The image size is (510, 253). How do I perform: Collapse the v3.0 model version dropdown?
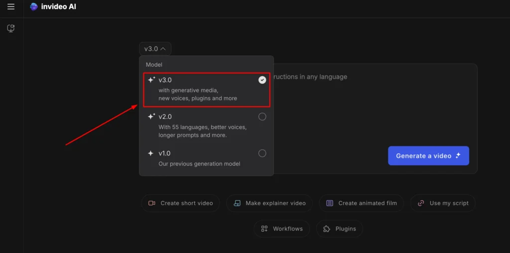point(155,49)
